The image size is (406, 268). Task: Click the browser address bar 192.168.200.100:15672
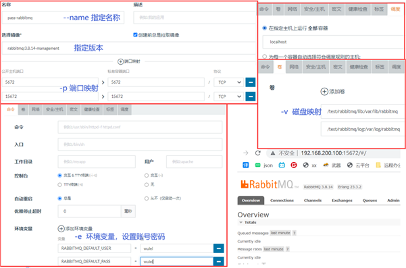tap(334, 153)
